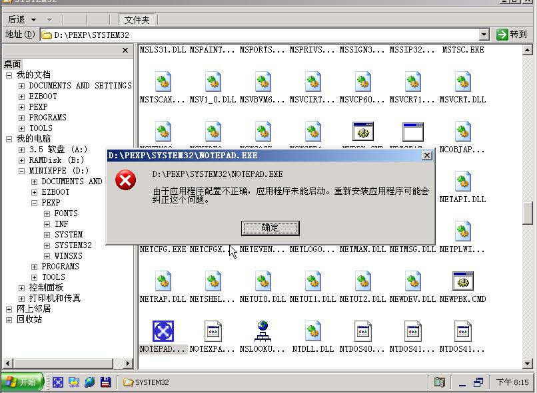
Task: Select the NETSHEL file icon
Action: [x=213, y=281]
